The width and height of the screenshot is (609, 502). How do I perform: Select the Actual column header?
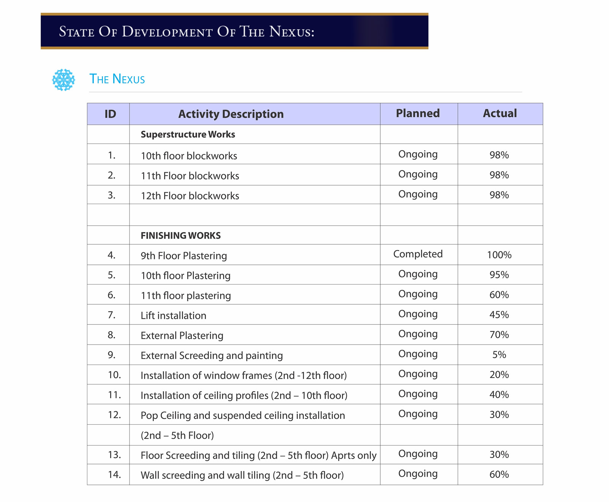point(500,113)
